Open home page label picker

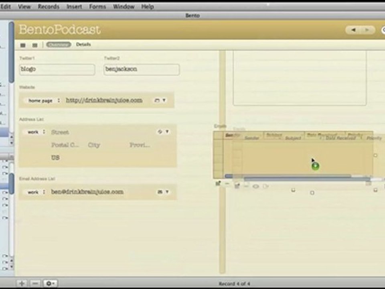click(x=43, y=100)
